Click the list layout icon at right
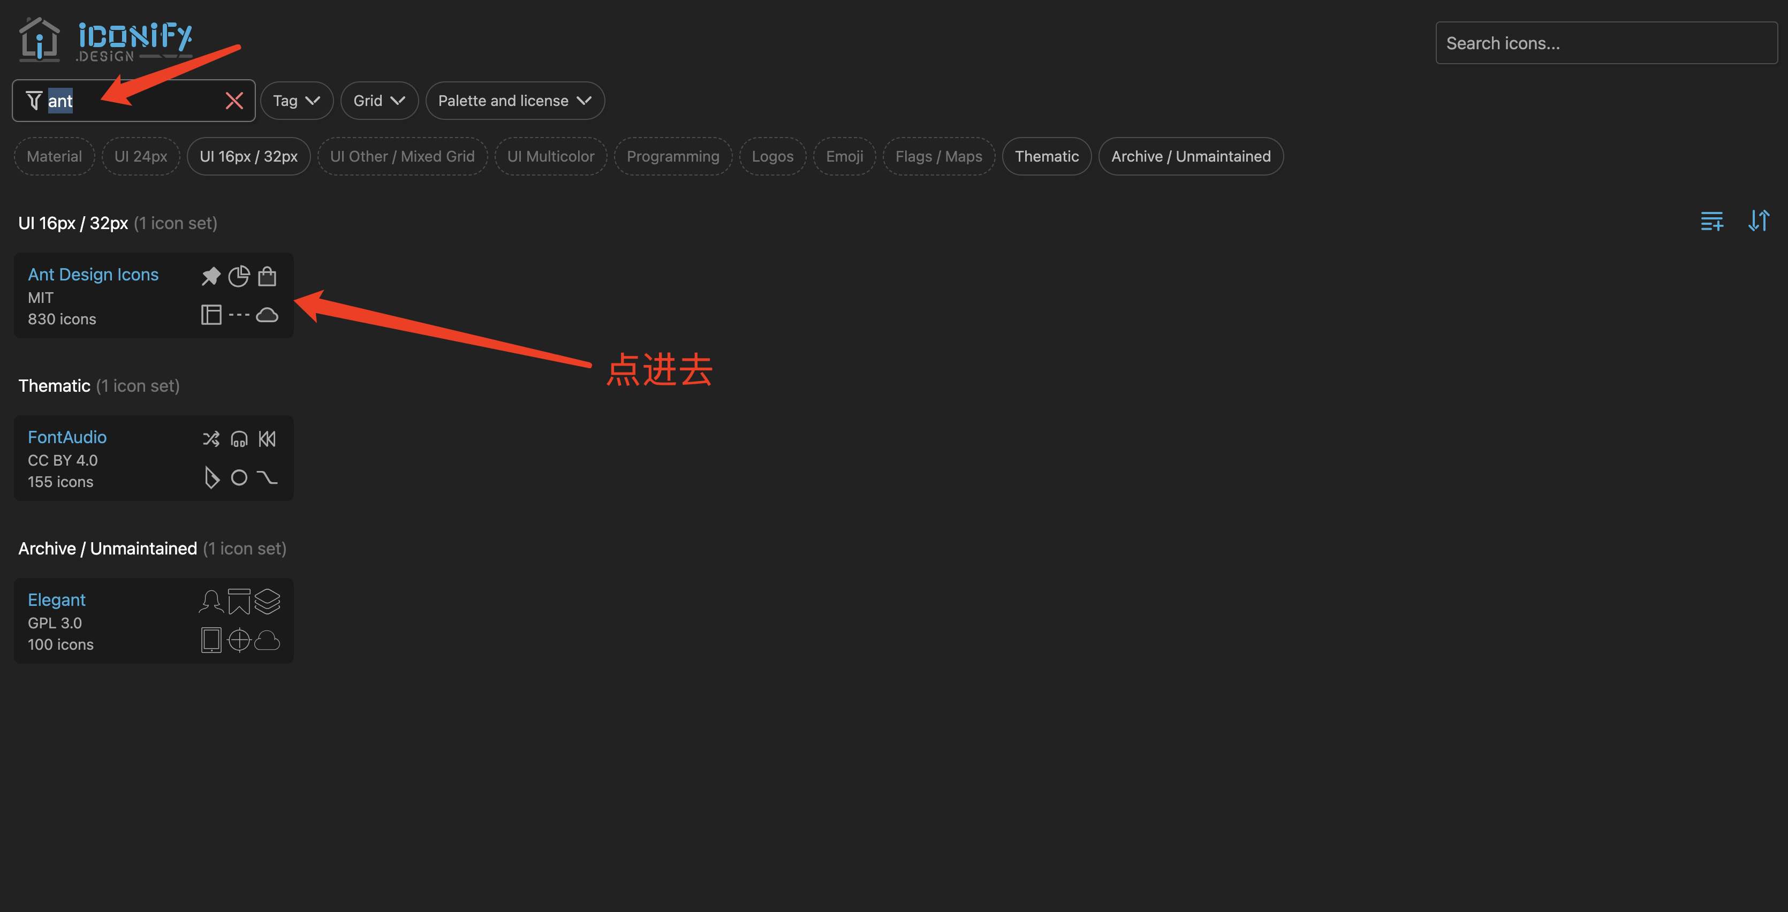Viewport: 1788px width, 912px height. (x=1711, y=222)
